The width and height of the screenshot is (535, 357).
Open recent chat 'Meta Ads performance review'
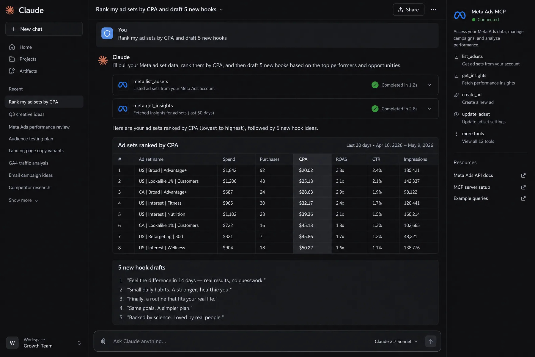coord(39,127)
